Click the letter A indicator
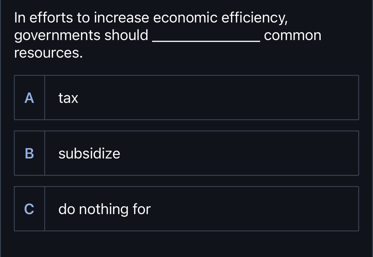Viewport: 373px width, 257px height. tap(29, 98)
